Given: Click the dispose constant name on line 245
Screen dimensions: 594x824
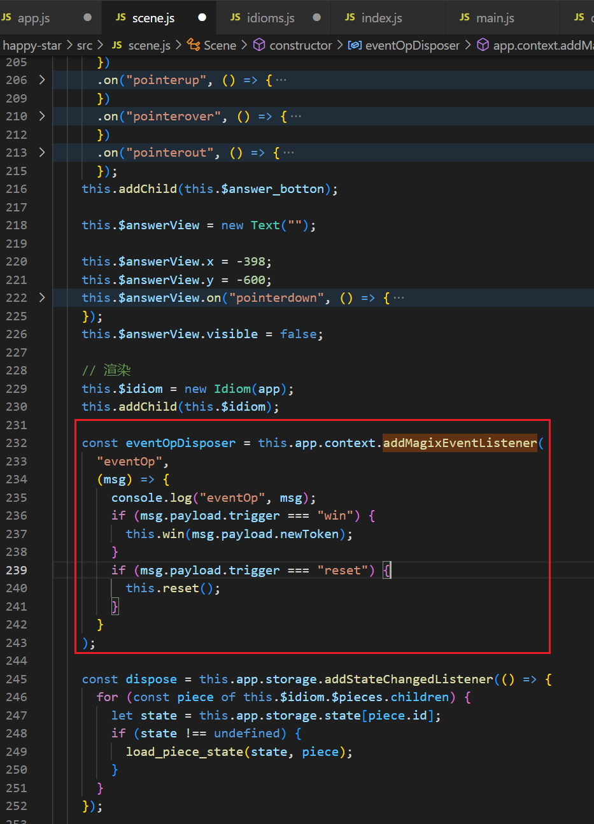Looking at the screenshot, I should click(x=152, y=679).
